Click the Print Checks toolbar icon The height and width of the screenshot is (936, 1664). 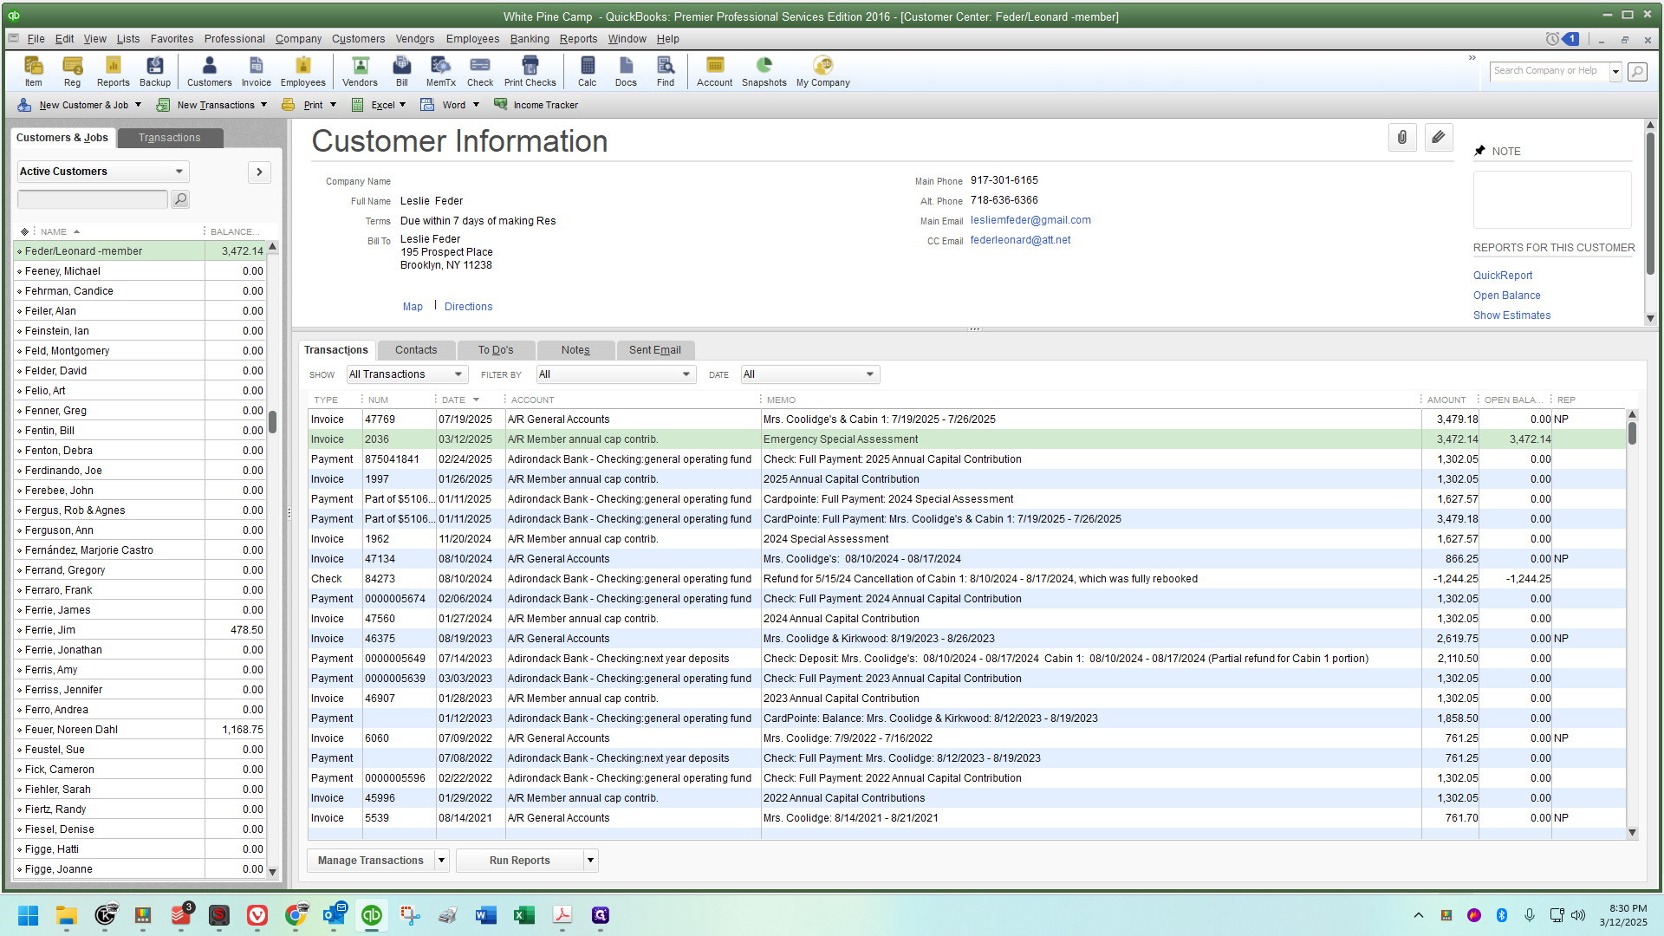pos(530,71)
